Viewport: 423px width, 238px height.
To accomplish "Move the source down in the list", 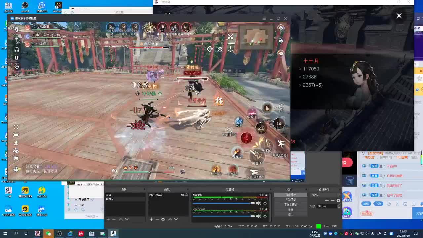I will (x=176, y=219).
